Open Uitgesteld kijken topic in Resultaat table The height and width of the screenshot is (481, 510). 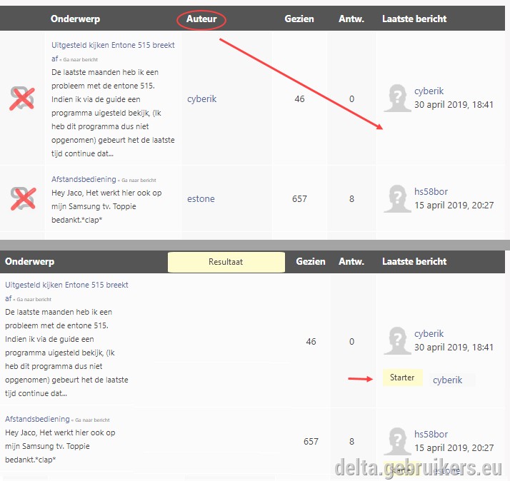pos(66,285)
